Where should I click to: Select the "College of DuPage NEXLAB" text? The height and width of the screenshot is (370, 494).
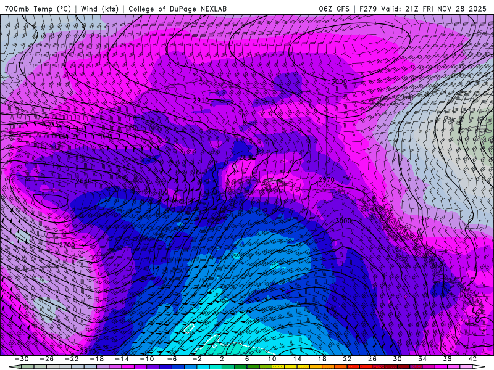177,9
